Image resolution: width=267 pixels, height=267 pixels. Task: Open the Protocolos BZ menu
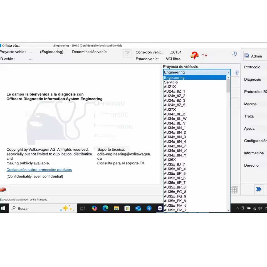point(255,92)
